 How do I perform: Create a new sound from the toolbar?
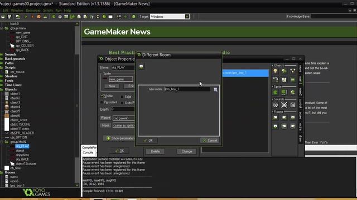60,17
